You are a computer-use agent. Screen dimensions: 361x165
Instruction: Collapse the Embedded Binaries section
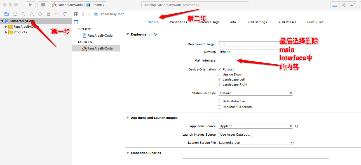[128, 153]
